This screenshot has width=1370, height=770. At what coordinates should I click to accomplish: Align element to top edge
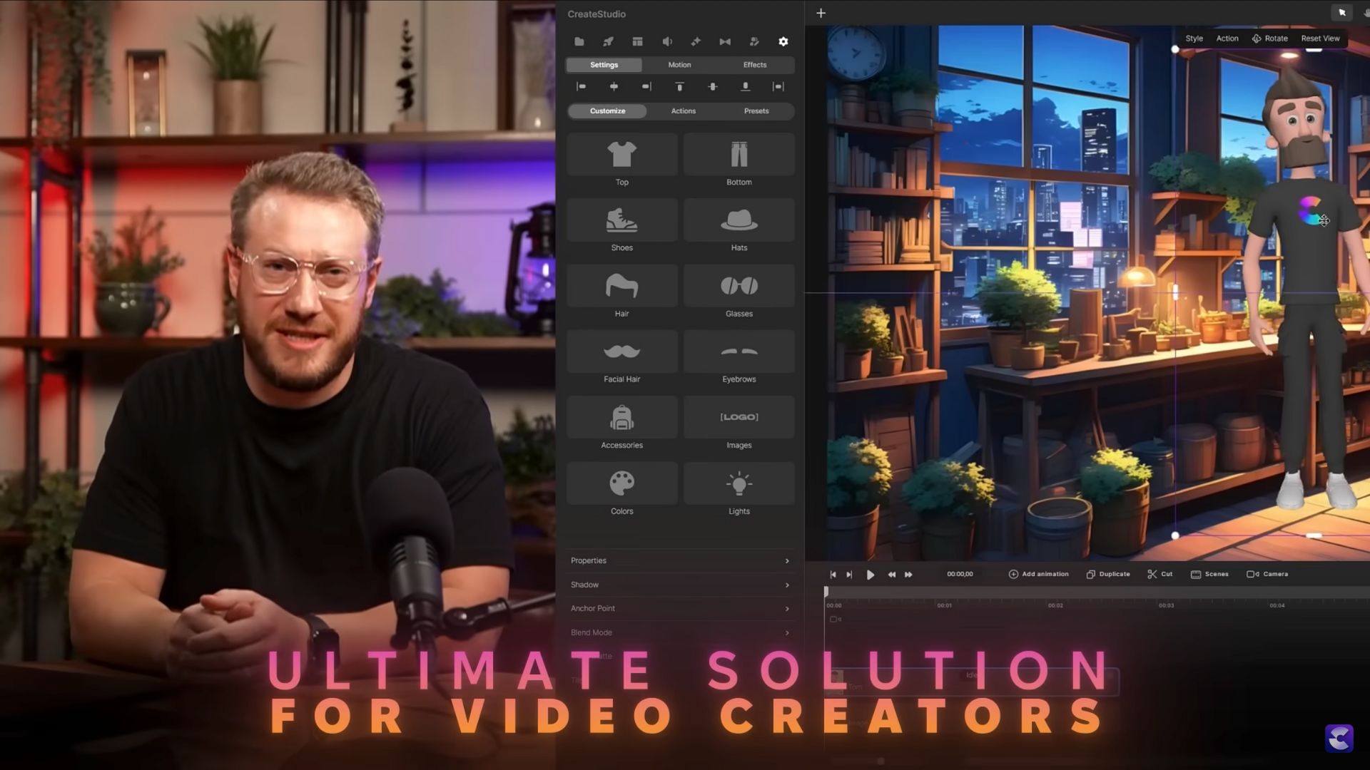[x=679, y=87]
